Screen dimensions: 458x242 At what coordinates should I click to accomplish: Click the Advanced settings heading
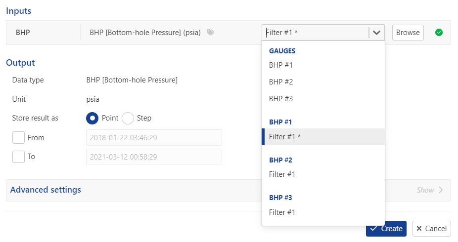pos(46,190)
